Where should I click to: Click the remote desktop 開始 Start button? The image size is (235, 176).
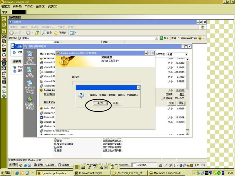point(13,165)
